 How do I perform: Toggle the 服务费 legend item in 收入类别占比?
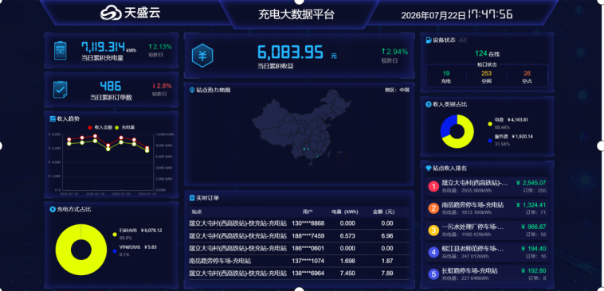511,140
